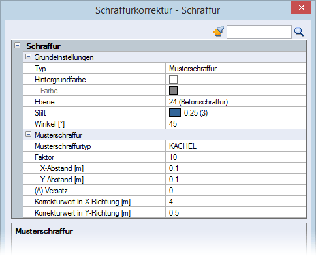Edit the Winkel value 45

[236, 124]
